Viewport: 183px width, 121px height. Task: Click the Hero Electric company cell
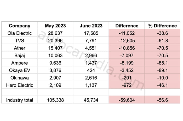[19, 85]
